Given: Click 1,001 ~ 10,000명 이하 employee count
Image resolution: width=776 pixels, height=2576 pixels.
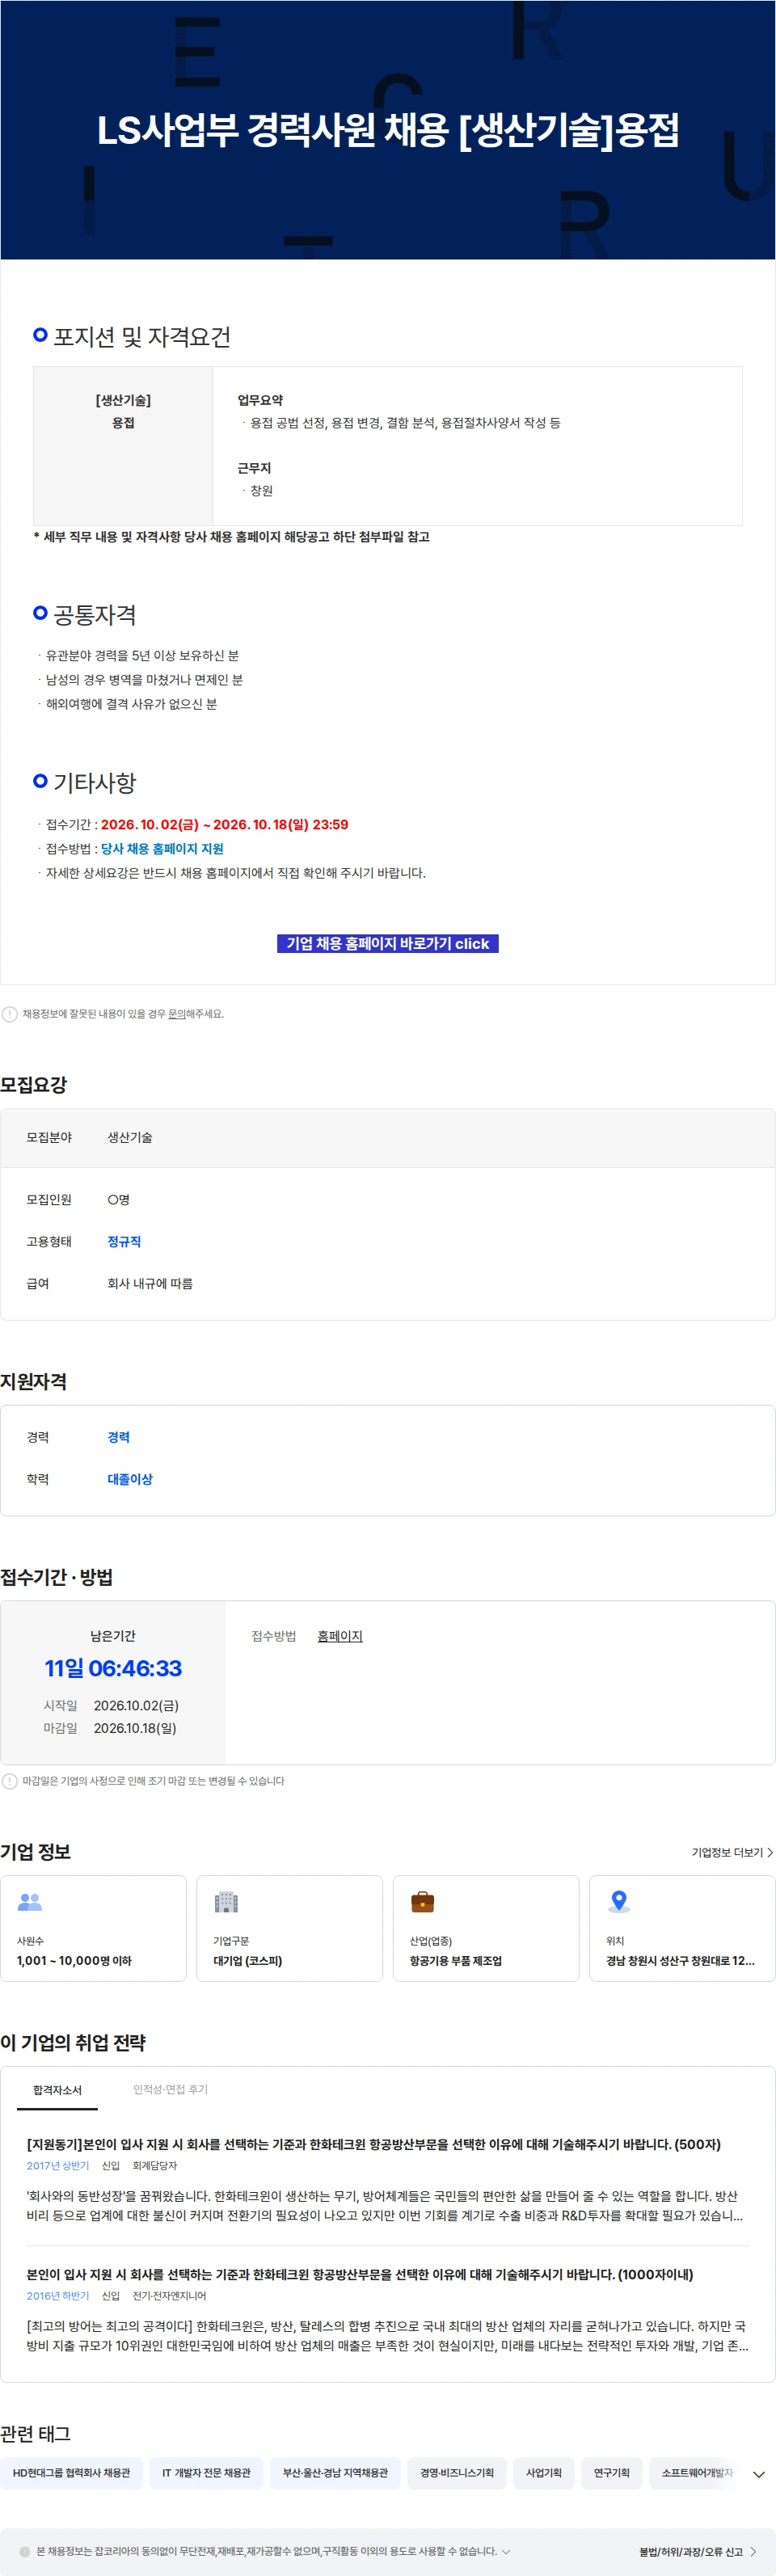Looking at the screenshot, I should [x=74, y=1961].
